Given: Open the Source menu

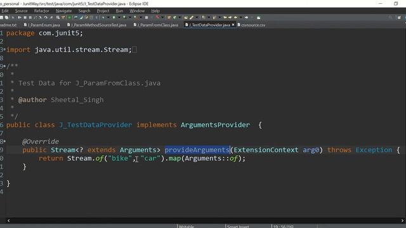Looking at the screenshot, I should click(21, 11).
